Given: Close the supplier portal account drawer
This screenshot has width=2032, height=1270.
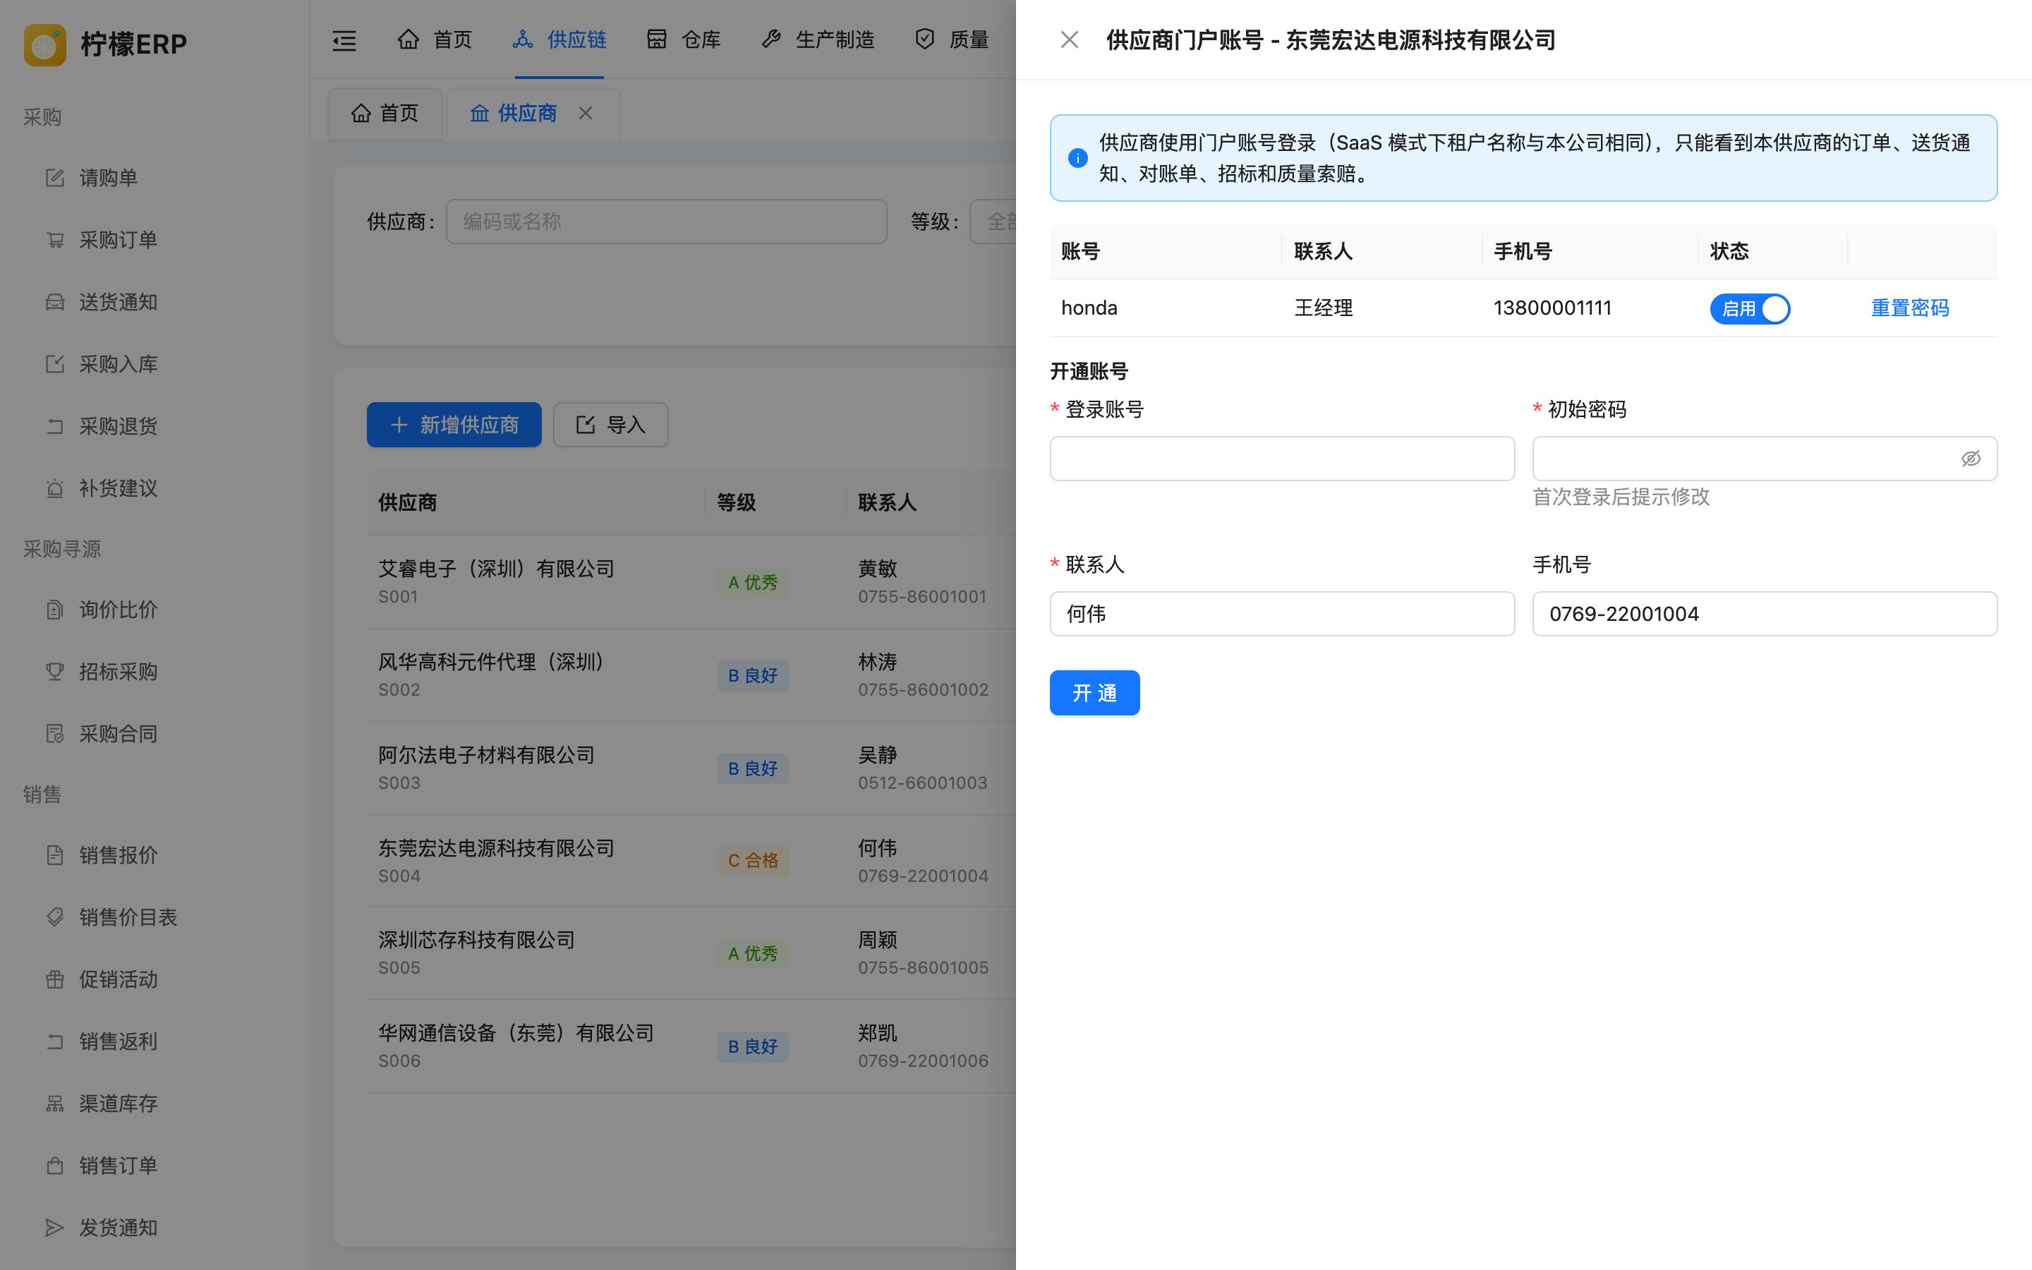Looking at the screenshot, I should click(1069, 40).
